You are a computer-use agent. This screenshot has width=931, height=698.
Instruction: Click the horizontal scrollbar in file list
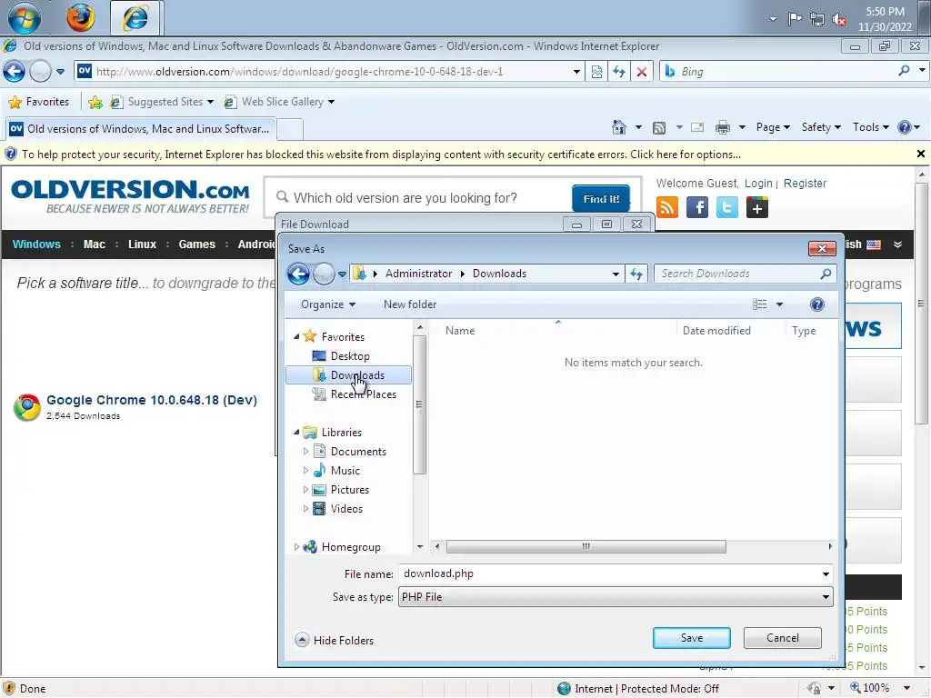coord(586,546)
